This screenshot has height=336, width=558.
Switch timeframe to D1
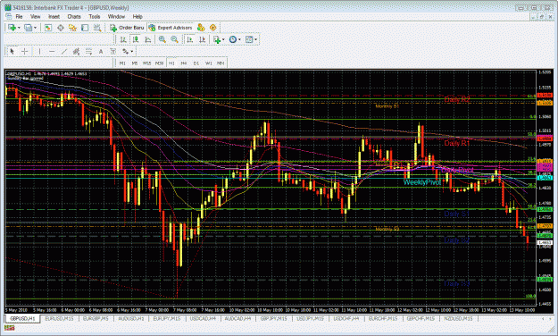[196, 63]
